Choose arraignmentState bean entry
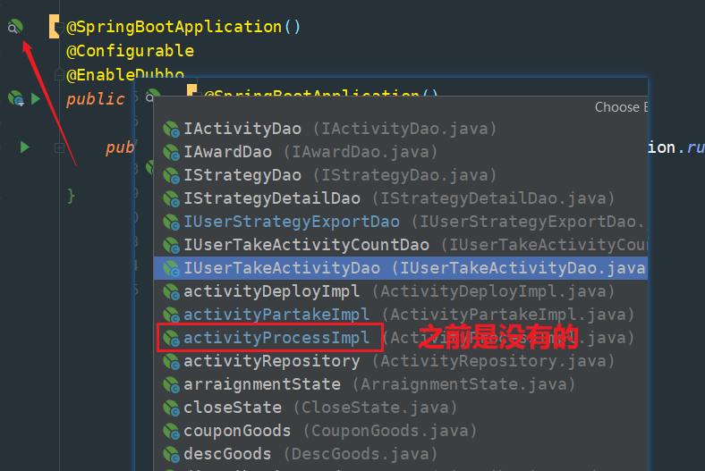This screenshot has width=705, height=471. [400, 384]
